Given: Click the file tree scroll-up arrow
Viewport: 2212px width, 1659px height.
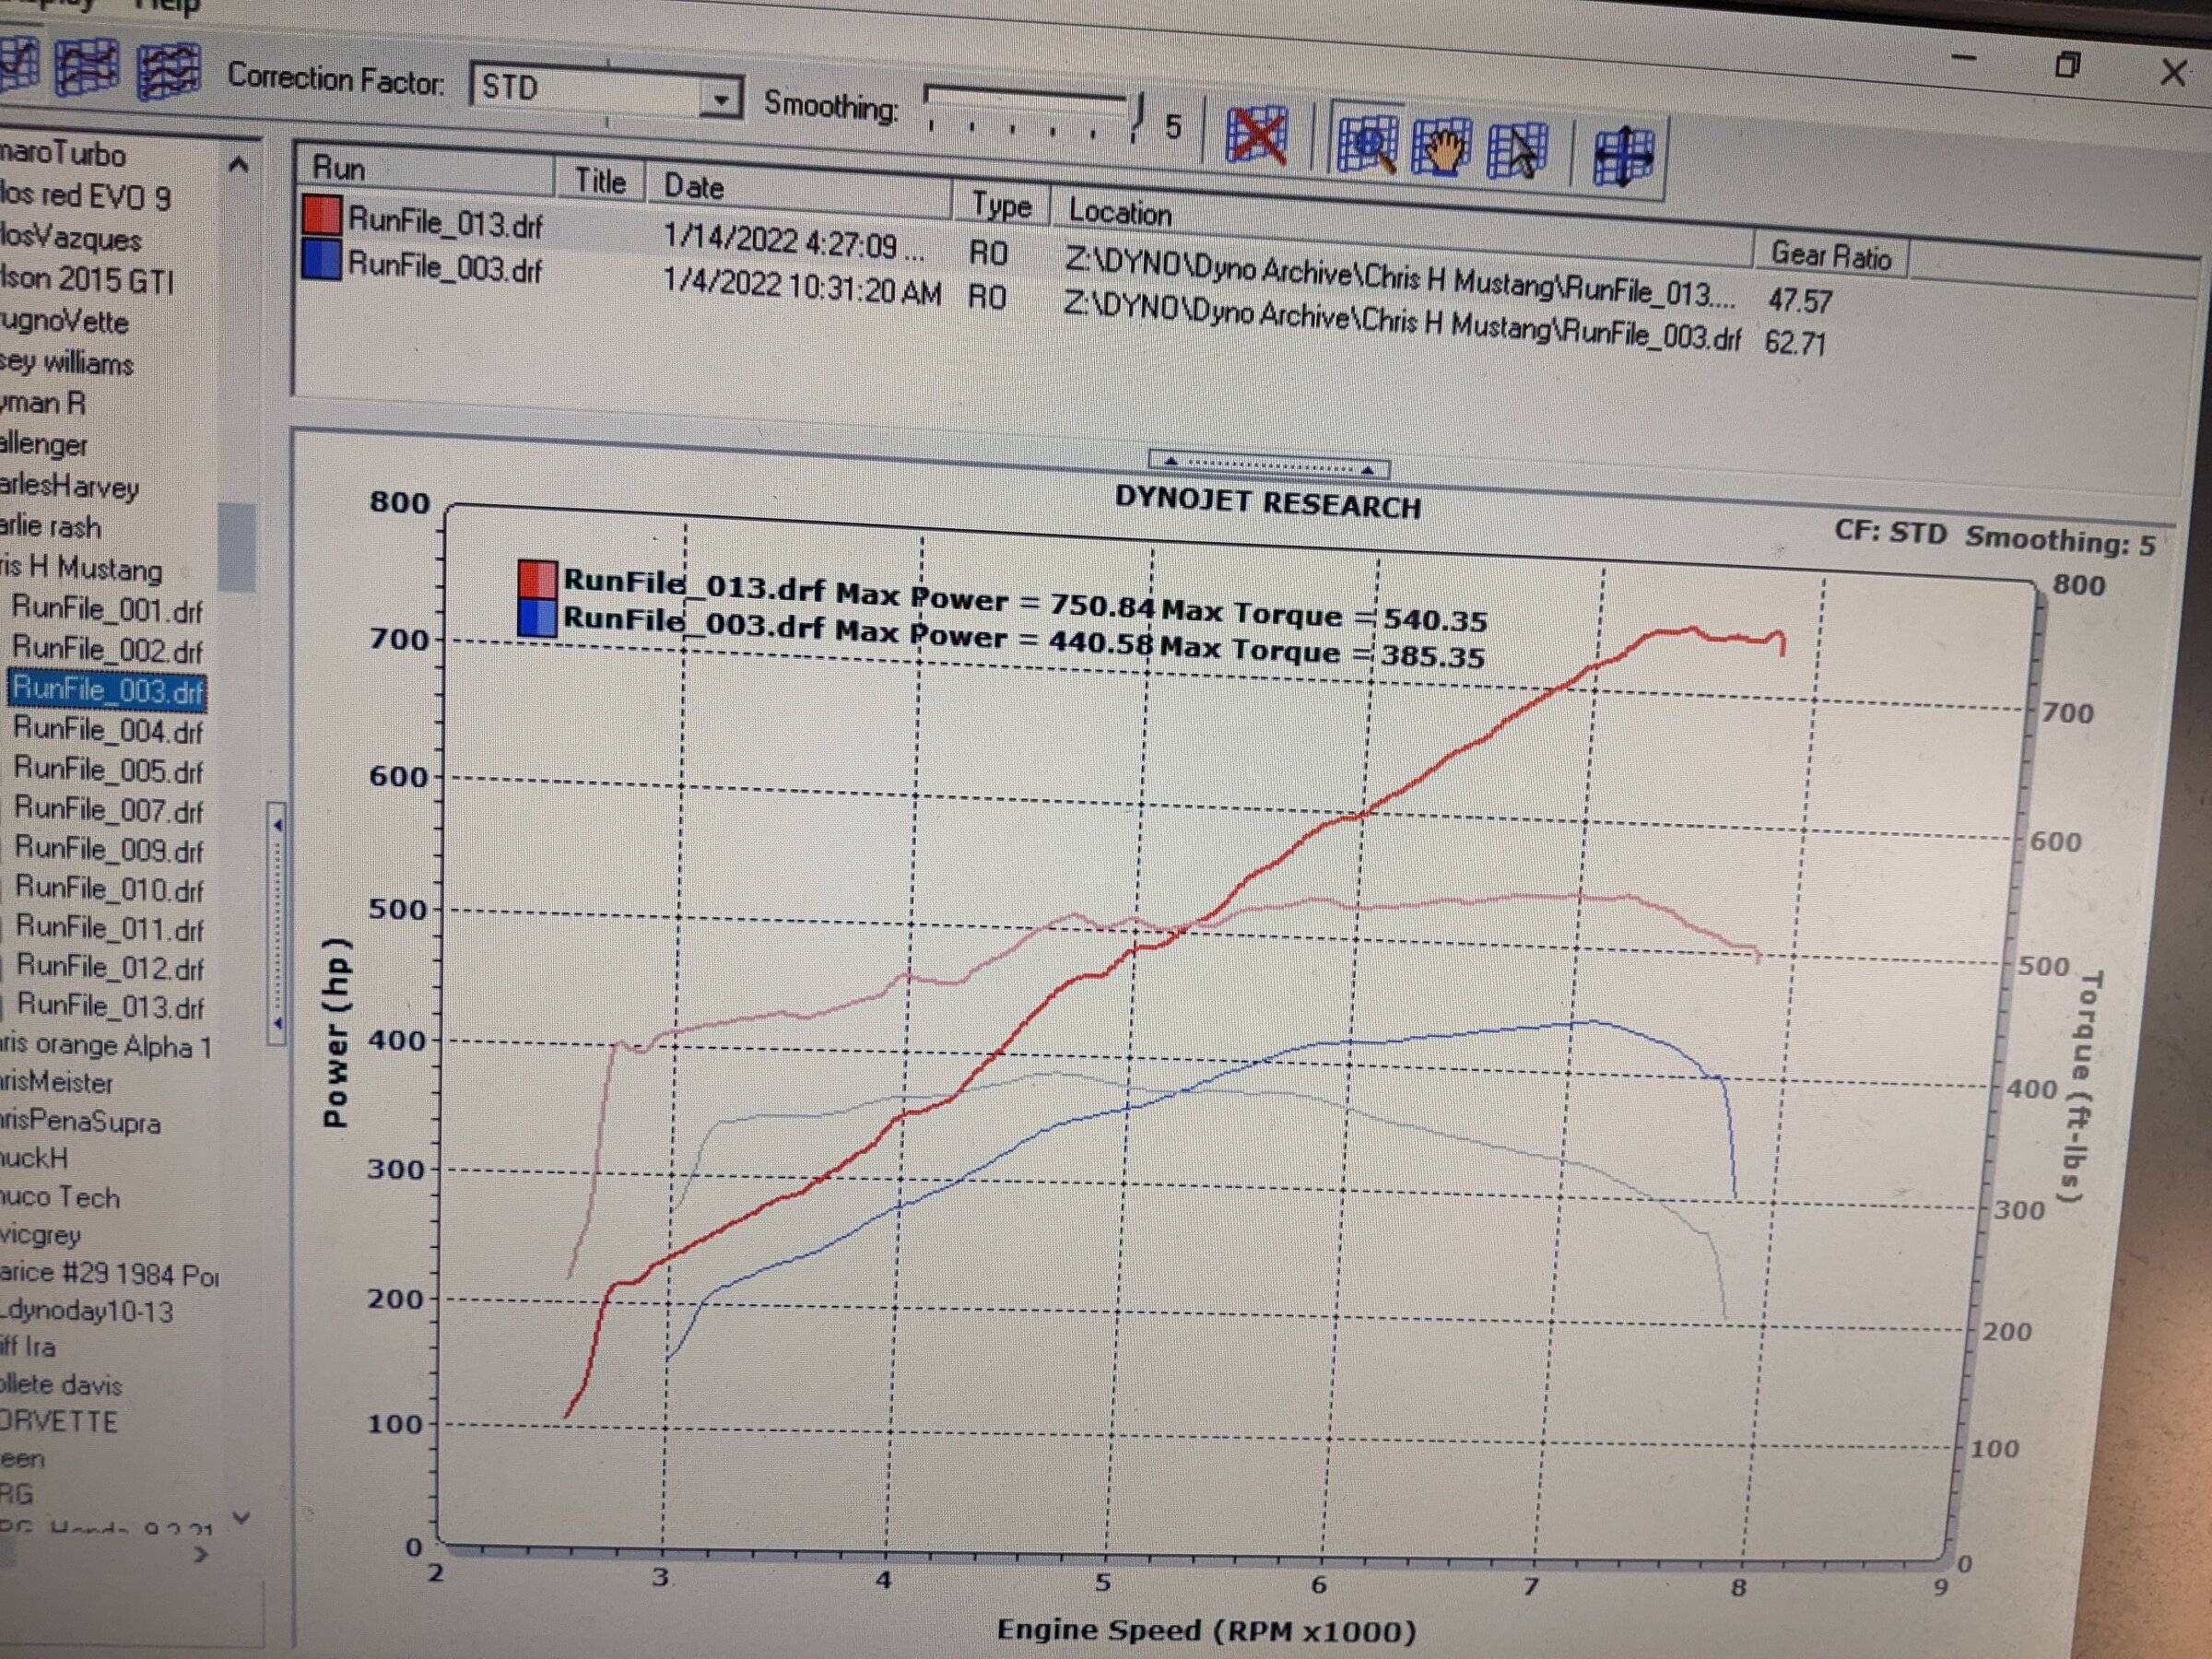Looking at the screenshot, I should (x=238, y=164).
